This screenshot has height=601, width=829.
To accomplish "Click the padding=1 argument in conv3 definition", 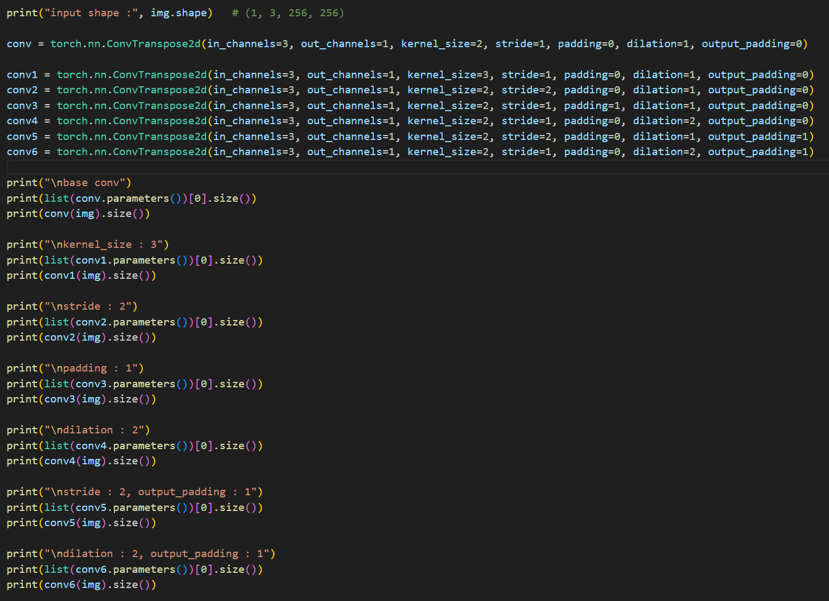I will [x=593, y=105].
